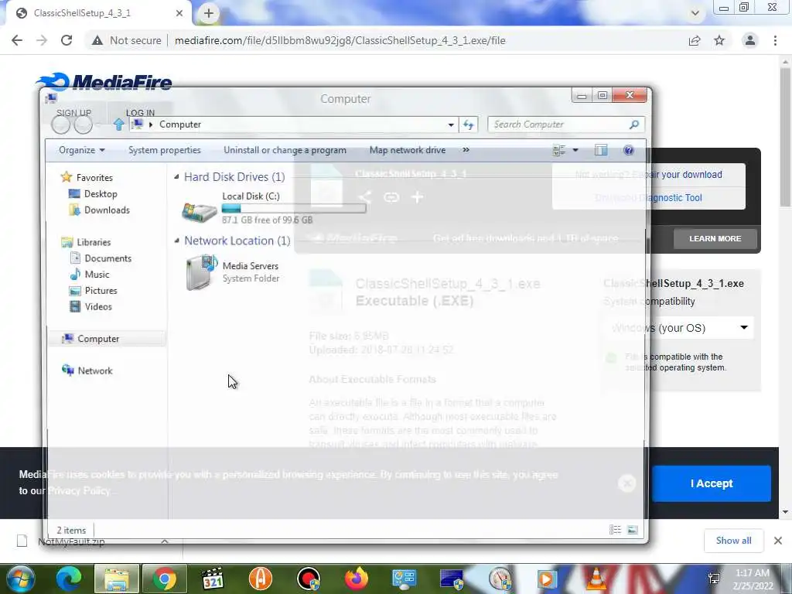This screenshot has height=594, width=792.
Task: Open the Chrome profile avatar
Action: (x=750, y=40)
